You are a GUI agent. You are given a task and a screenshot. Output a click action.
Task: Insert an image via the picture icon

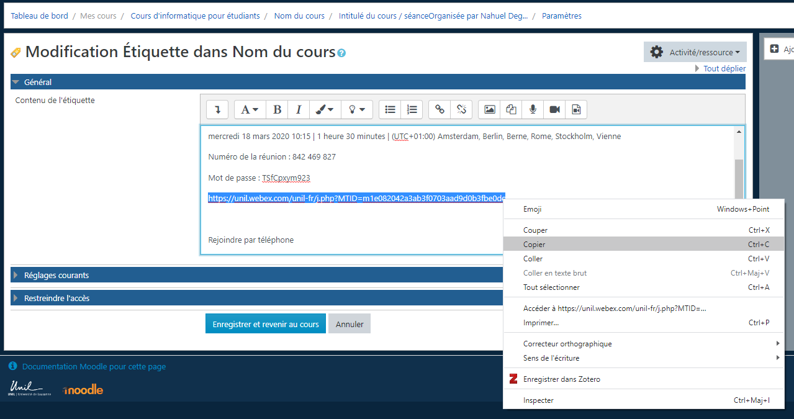click(490, 109)
